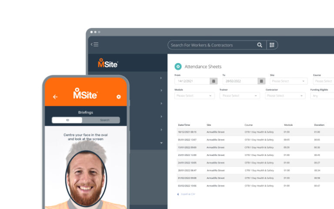Screen dimensions: 334x209
Task: Expand the Trainer dropdown
Action: [x=240, y=95]
